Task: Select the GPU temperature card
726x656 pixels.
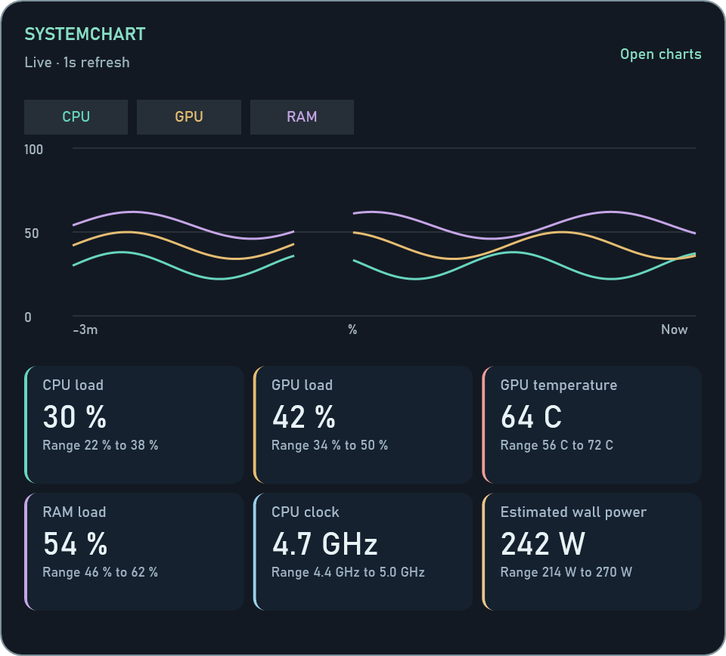Action: coord(591,425)
